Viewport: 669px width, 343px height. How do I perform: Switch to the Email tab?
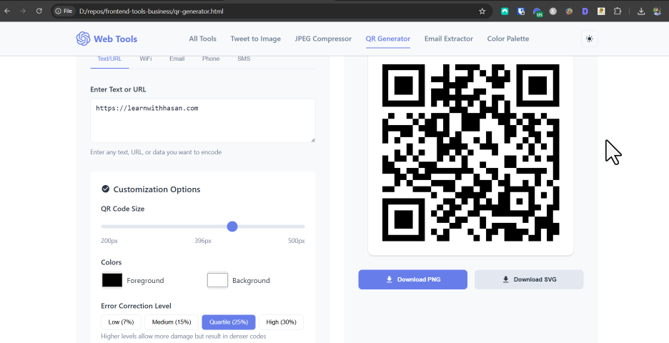click(177, 59)
